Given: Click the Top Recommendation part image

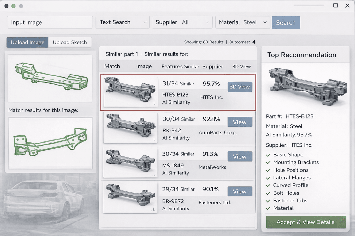Looking at the screenshot, I should pyautogui.click(x=308, y=87).
